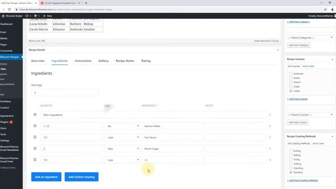Reload the page with the browser refresh icon
Viewport: 336px width, 189px height.
pos(9,9)
